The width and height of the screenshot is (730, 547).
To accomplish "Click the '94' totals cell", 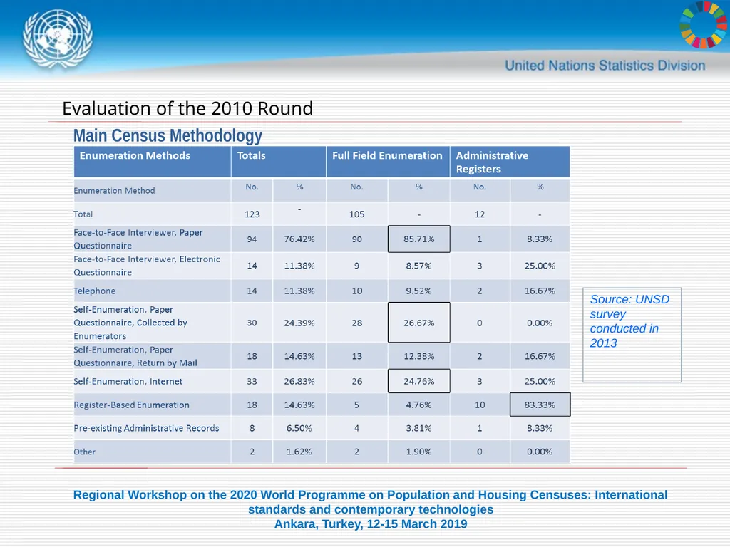I will point(252,239).
